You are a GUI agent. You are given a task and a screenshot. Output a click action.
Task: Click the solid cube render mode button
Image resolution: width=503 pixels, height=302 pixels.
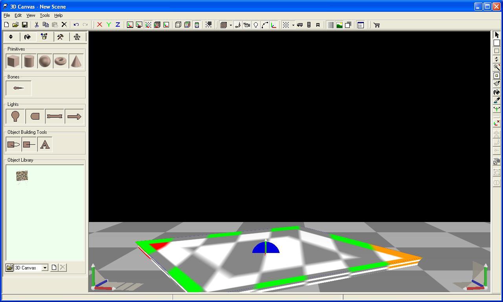pos(224,25)
